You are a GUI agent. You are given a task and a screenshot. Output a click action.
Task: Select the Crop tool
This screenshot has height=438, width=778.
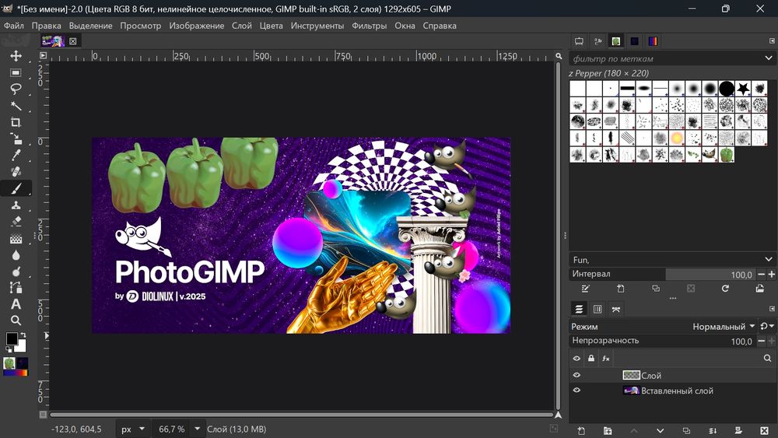pos(16,122)
